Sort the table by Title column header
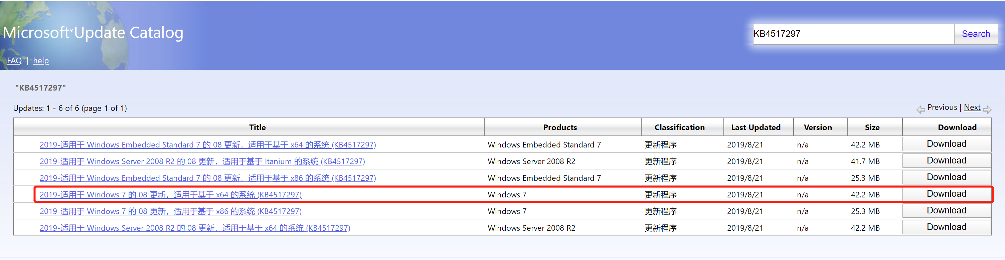The height and width of the screenshot is (260, 1005). (x=257, y=127)
